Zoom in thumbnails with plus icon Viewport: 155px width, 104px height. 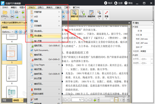pyautogui.click(x=16, y=32)
